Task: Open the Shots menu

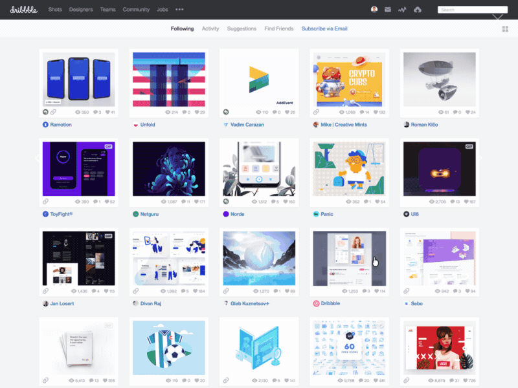Action: pos(55,10)
